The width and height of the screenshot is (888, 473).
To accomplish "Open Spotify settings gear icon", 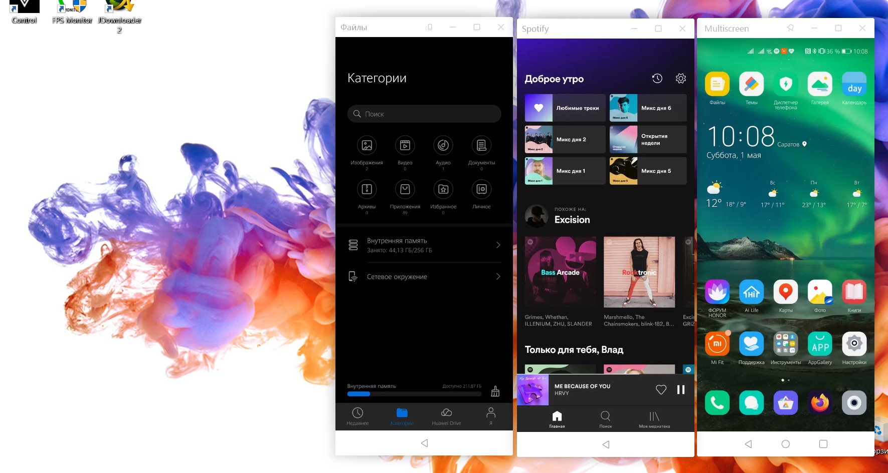I will [x=681, y=78].
